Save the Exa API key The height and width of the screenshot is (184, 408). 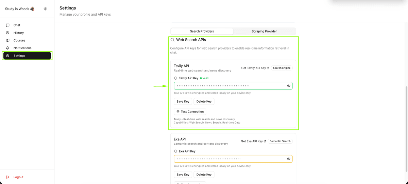pos(183,175)
